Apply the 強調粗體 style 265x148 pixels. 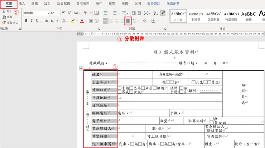coord(231,16)
